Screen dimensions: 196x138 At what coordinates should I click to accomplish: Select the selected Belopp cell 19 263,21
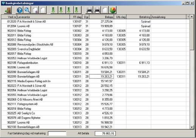coord(101,77)
